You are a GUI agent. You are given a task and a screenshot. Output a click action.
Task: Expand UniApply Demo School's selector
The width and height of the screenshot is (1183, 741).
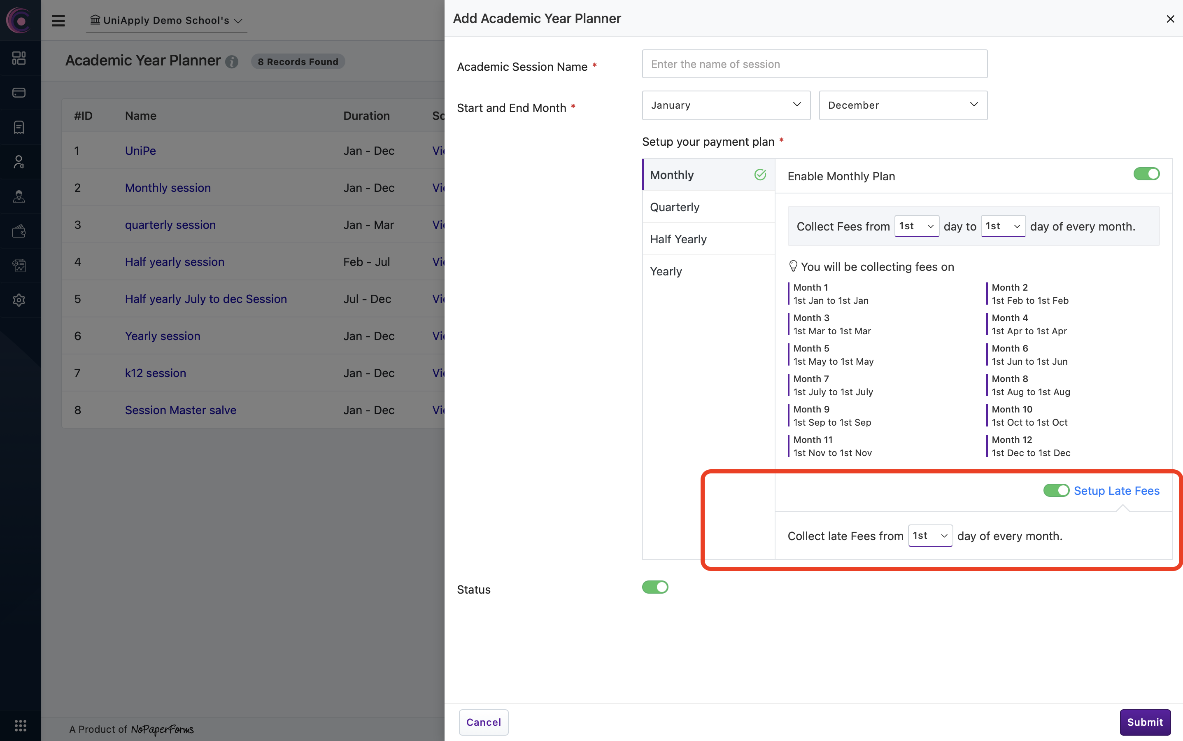point(167,21)
